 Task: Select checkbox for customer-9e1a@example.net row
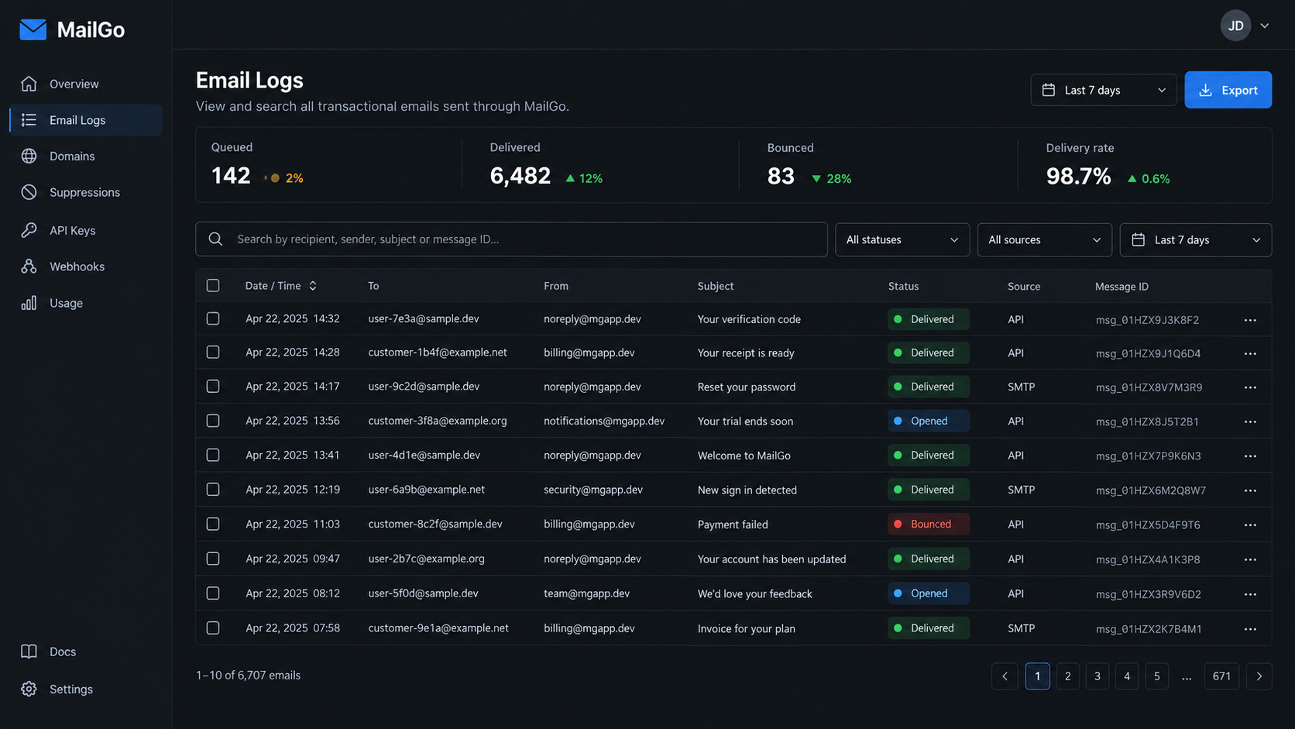click(213, 628)
